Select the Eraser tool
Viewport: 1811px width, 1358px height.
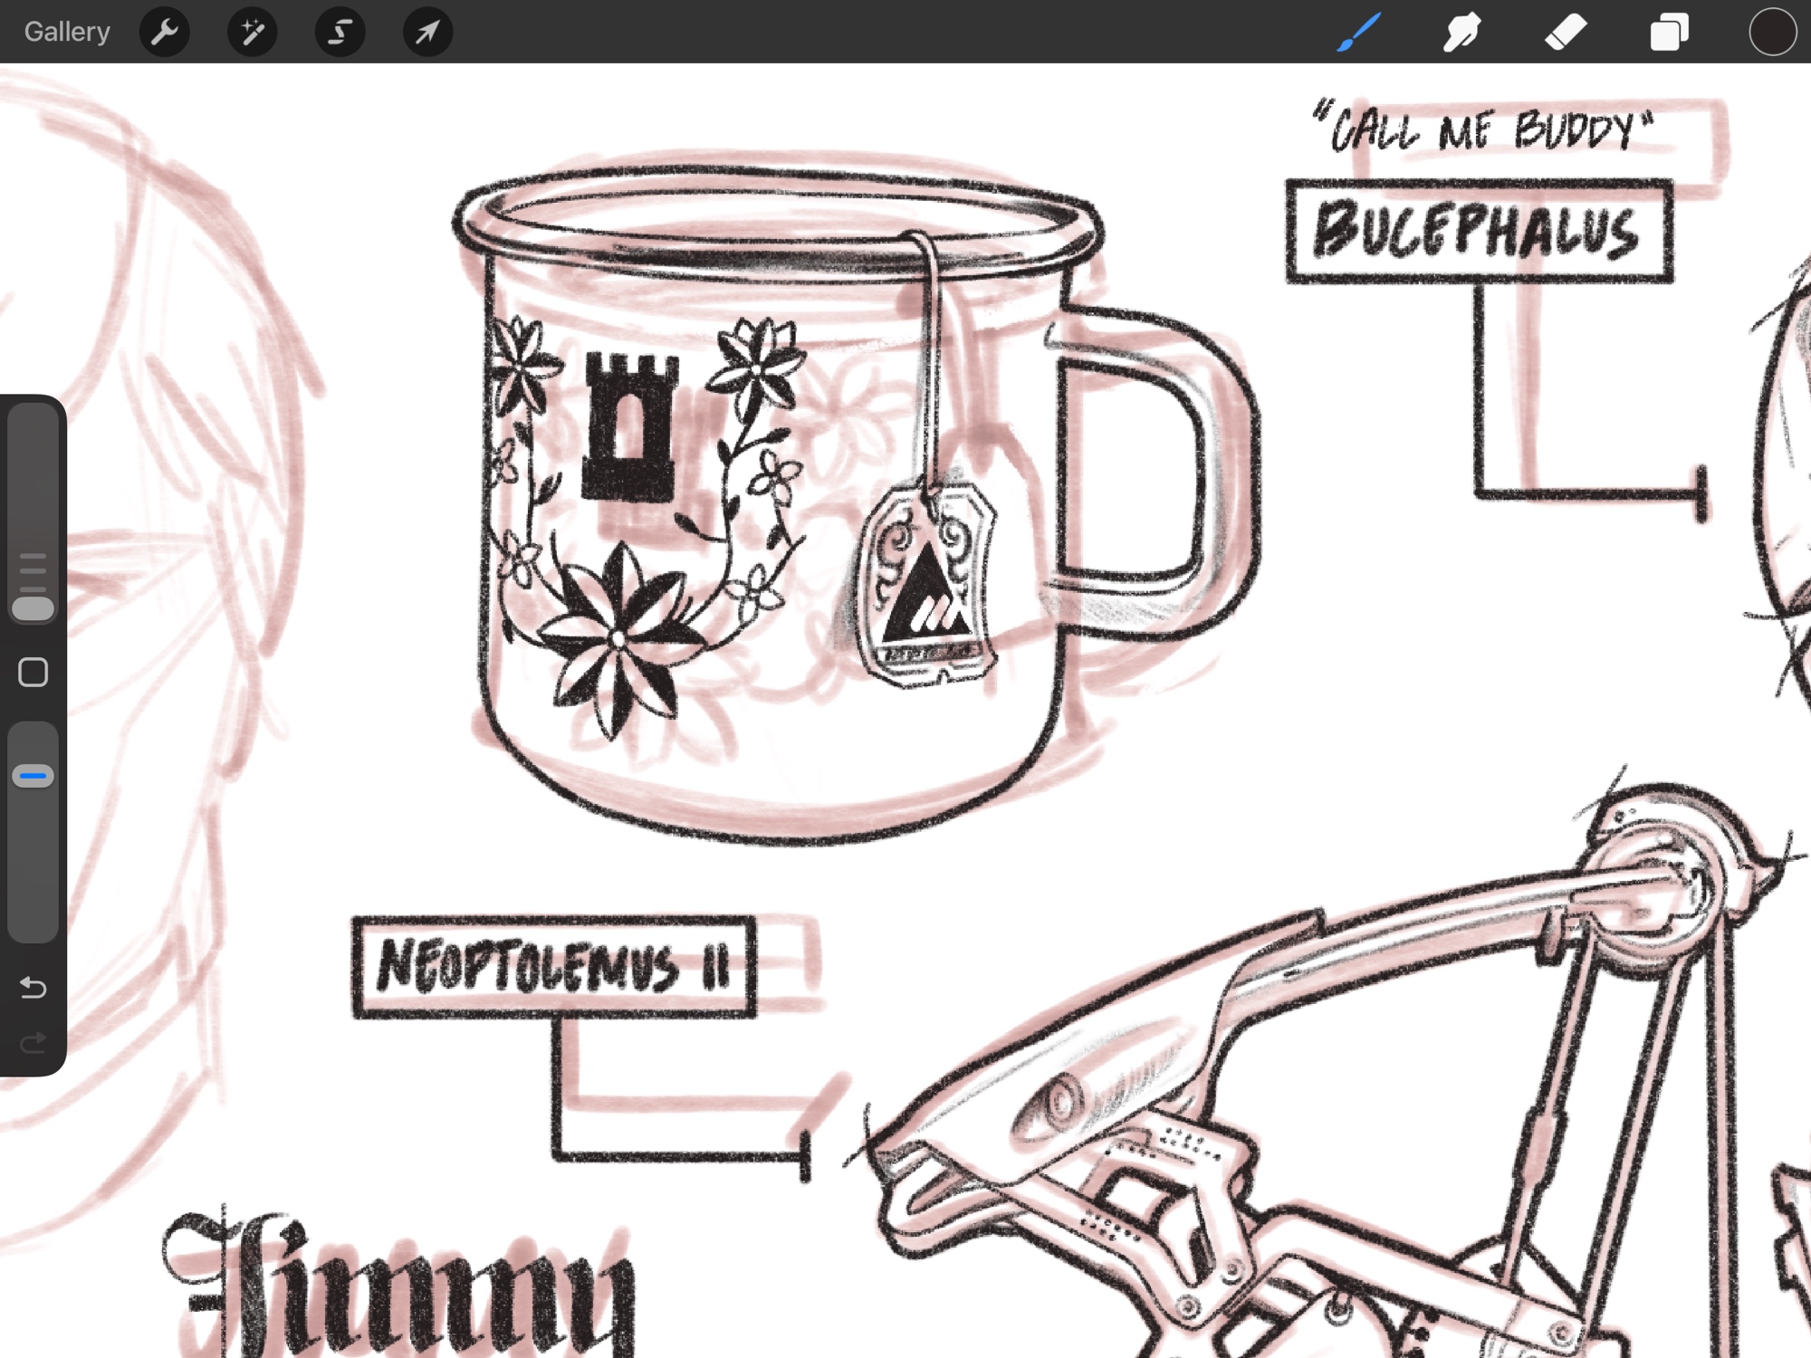click(1565, 33)
